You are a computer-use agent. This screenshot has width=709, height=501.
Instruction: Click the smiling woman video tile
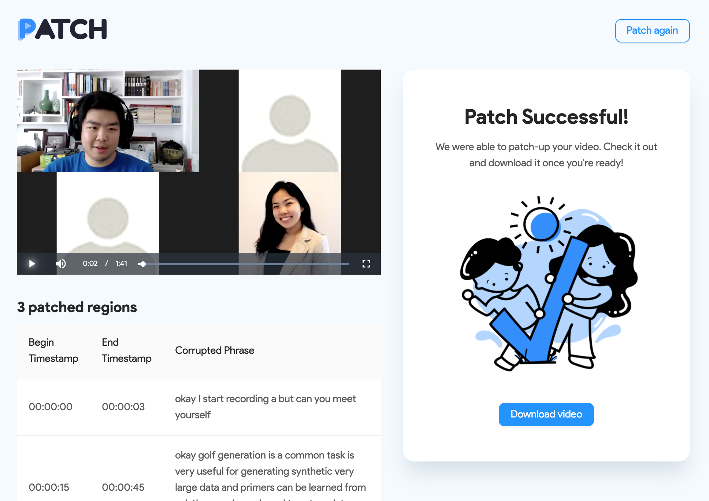289,216
